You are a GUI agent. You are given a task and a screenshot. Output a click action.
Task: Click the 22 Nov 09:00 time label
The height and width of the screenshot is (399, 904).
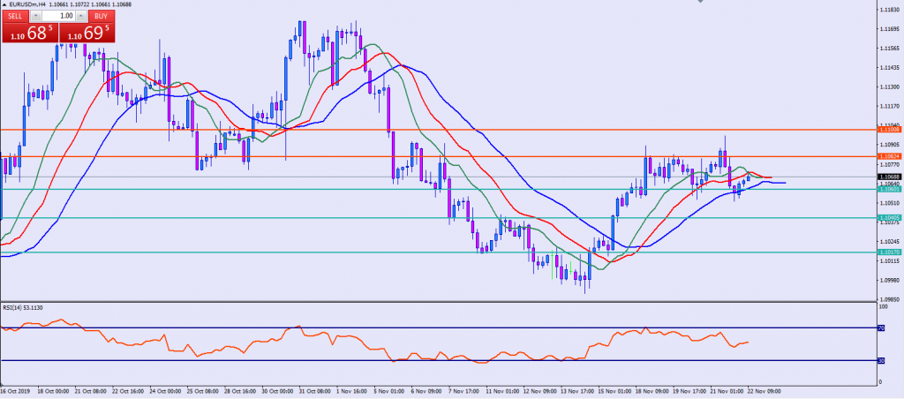click(x=764, y=388)
